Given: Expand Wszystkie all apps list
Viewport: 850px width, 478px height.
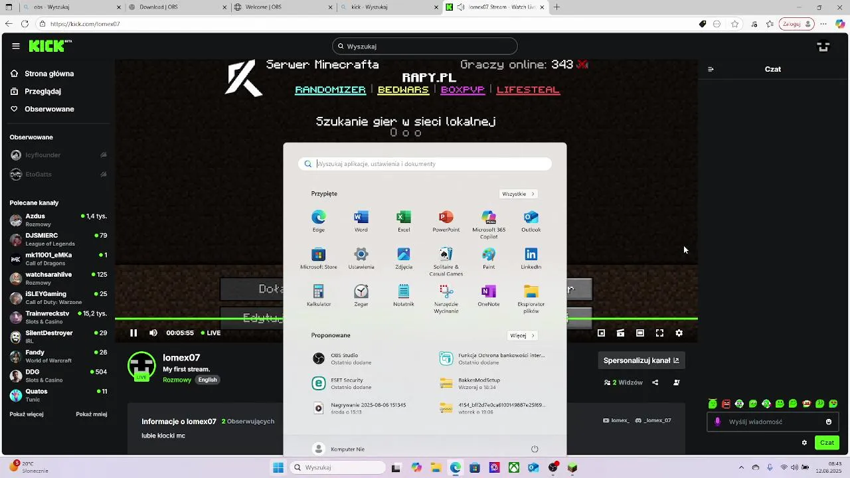Looking at the screenshot, I should (x=518, y=194).
